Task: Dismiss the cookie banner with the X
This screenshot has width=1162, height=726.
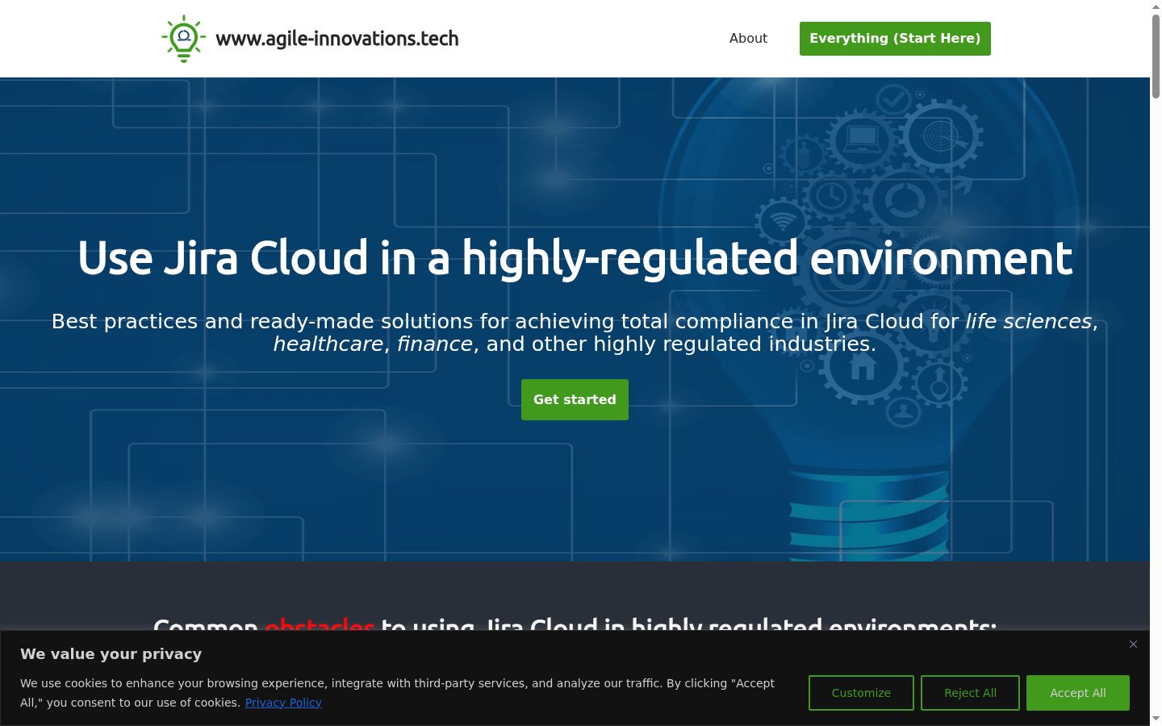Action: pos(1133,644)
